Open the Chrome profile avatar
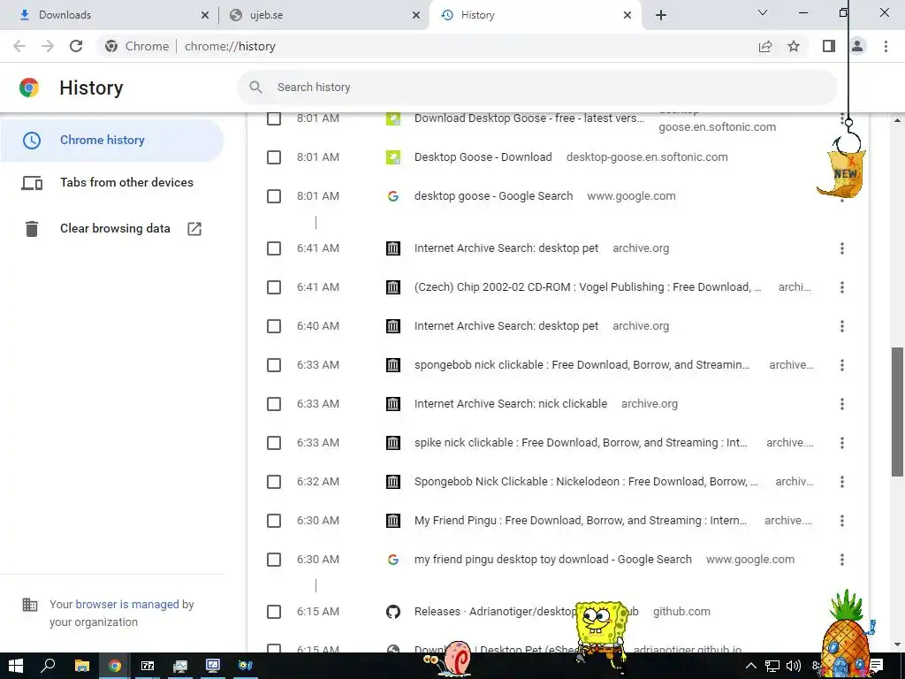 pos(857,46)
